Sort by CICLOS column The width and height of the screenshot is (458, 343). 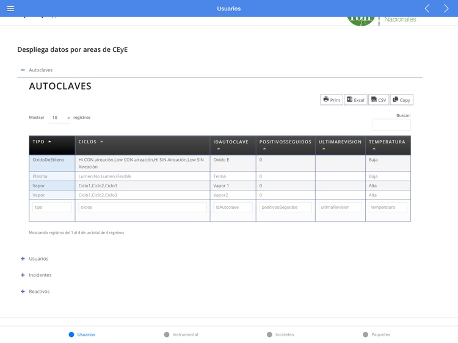point(142,145)
